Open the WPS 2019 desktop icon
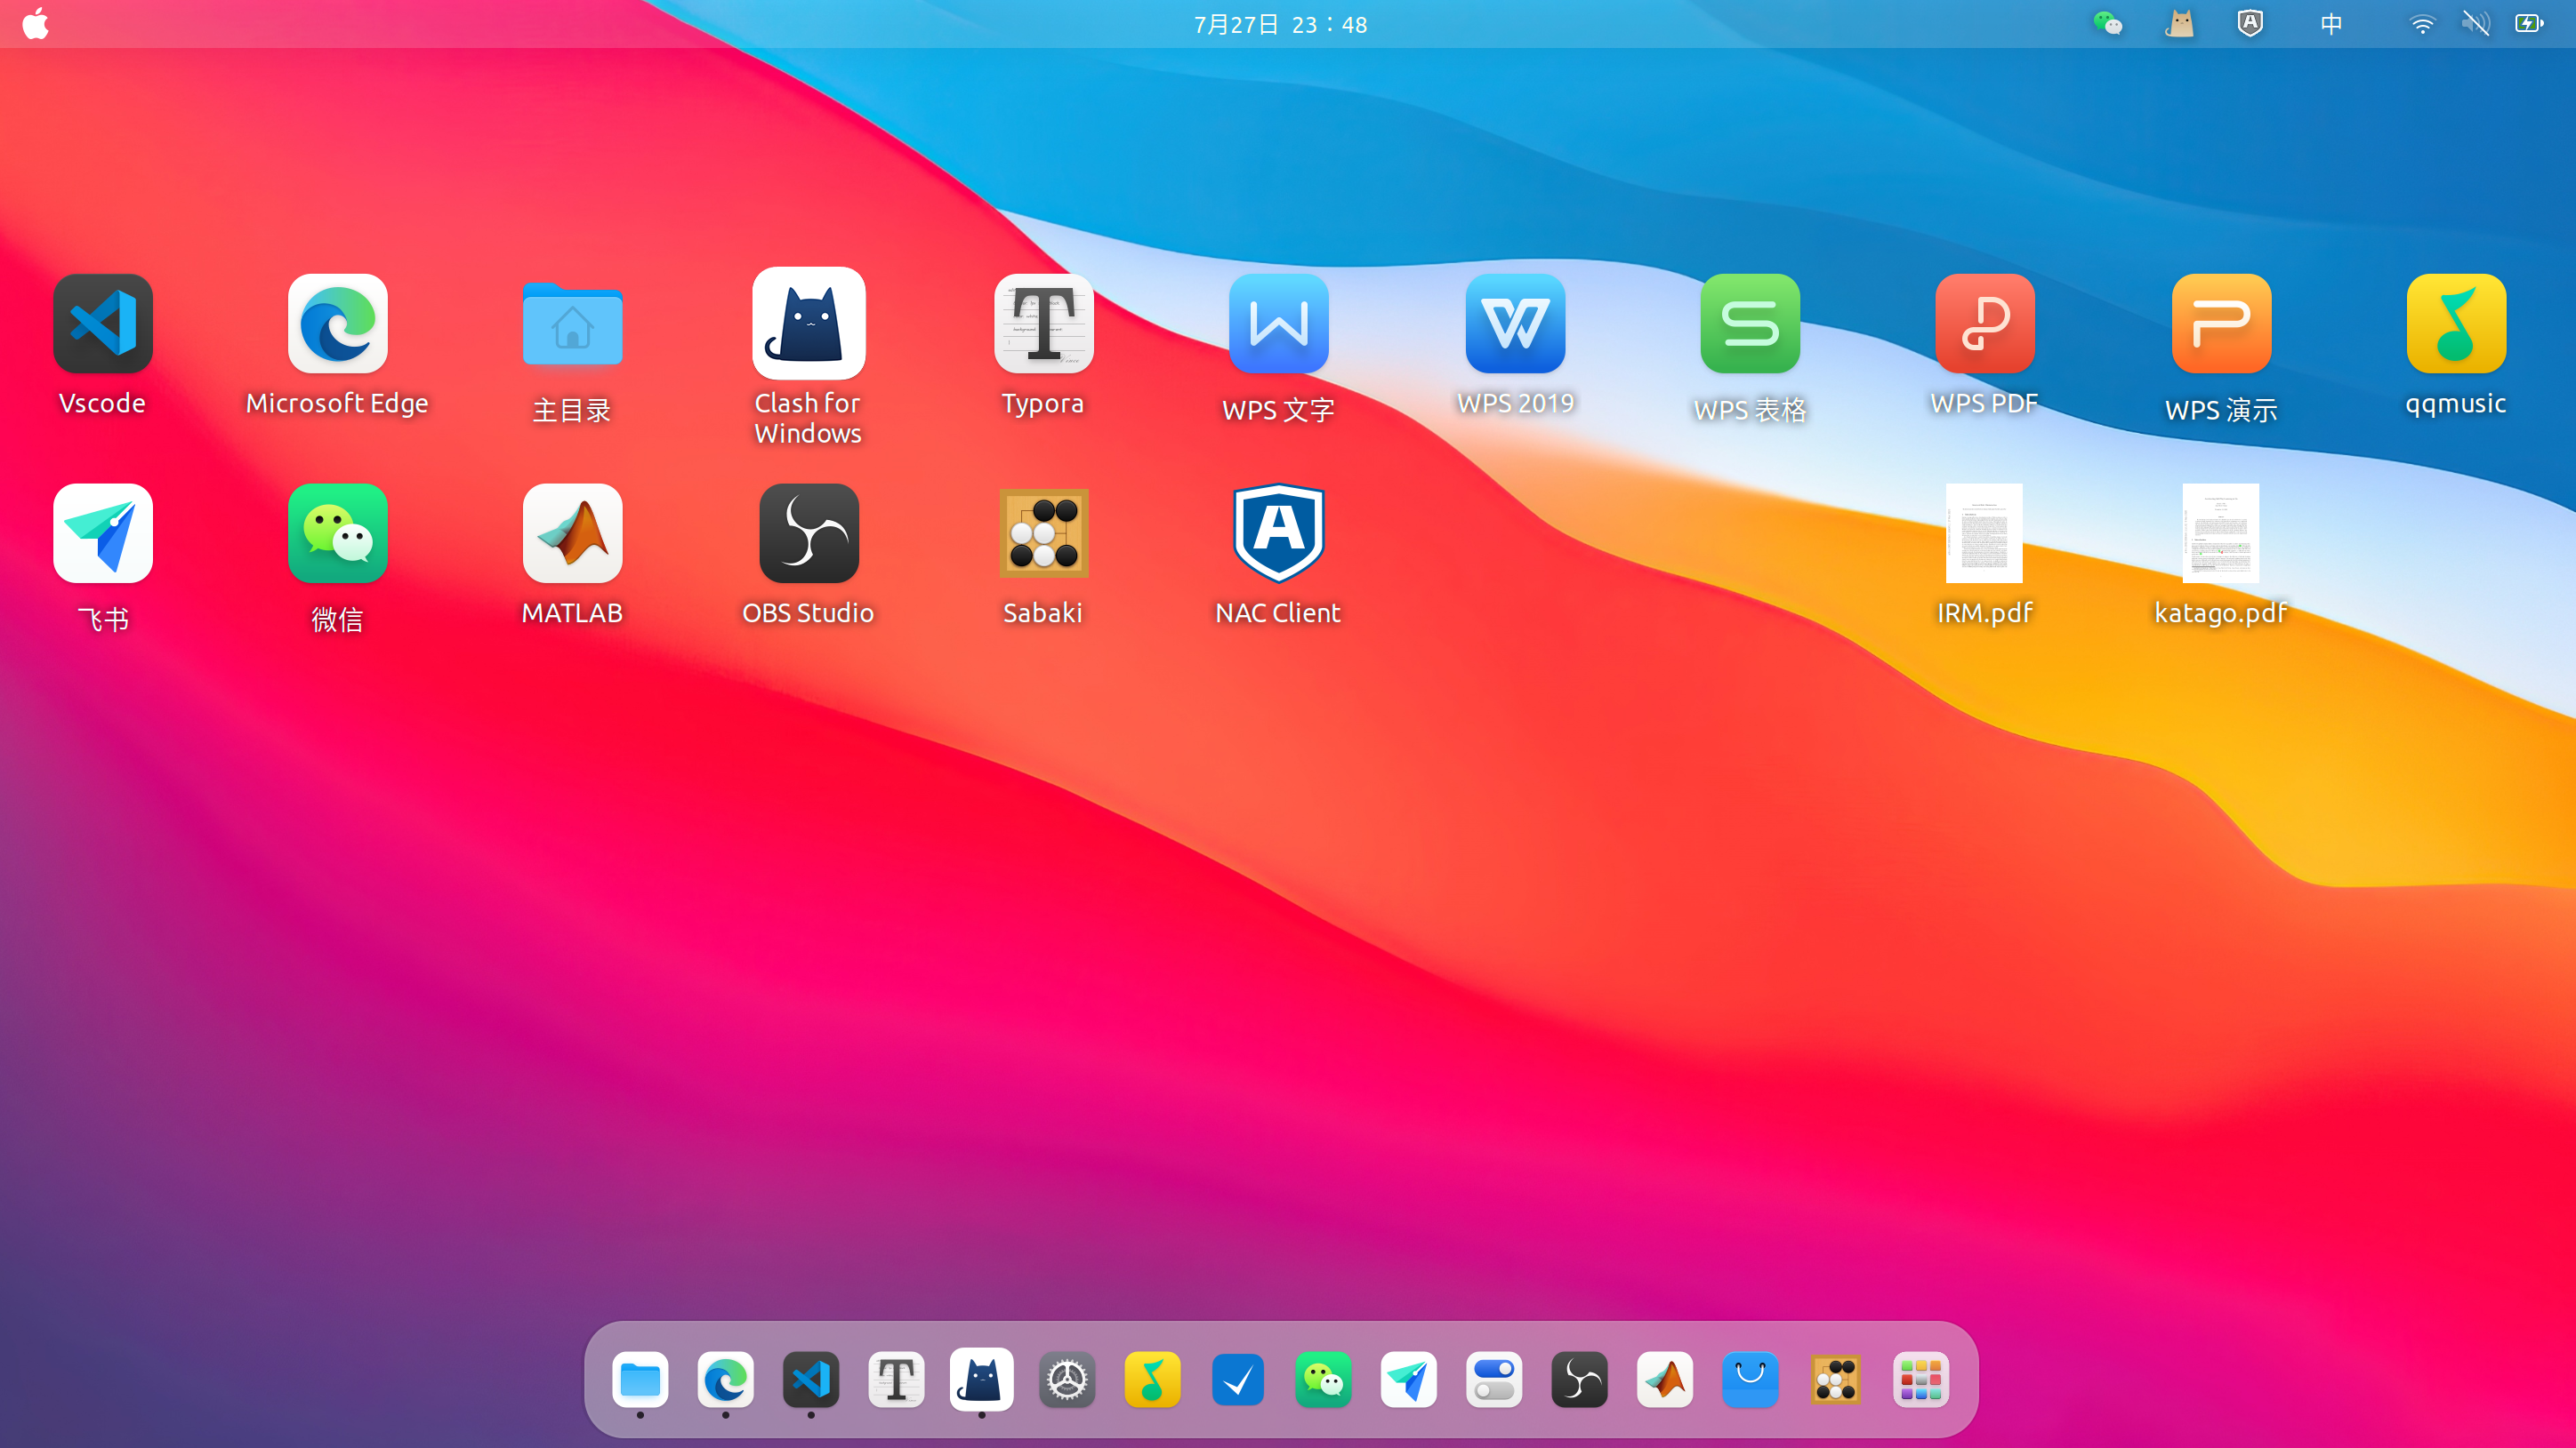Image resolution: width=2576 pixels, height=1448 pixels. (x=1515, y=324)
